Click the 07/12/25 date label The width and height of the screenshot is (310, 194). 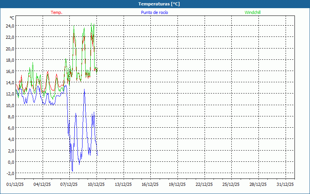point(69,184)
